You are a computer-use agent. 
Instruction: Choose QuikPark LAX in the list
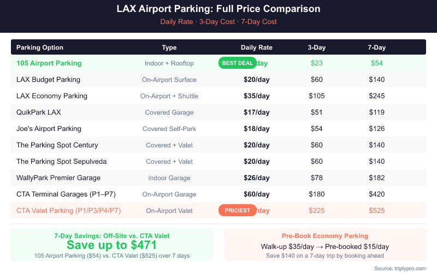pyautogui.click(x=39, y=112)
